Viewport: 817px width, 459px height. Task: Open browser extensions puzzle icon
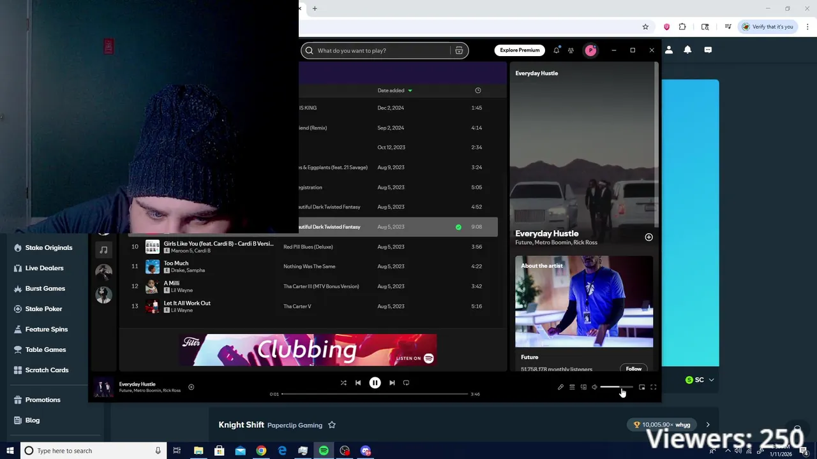pyautogui.click(x=682, y=27)
